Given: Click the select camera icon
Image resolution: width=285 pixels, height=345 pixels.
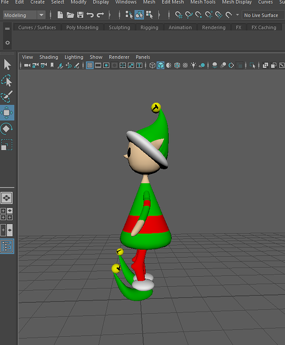Looking at the screenshot, I should pos(27,65).
